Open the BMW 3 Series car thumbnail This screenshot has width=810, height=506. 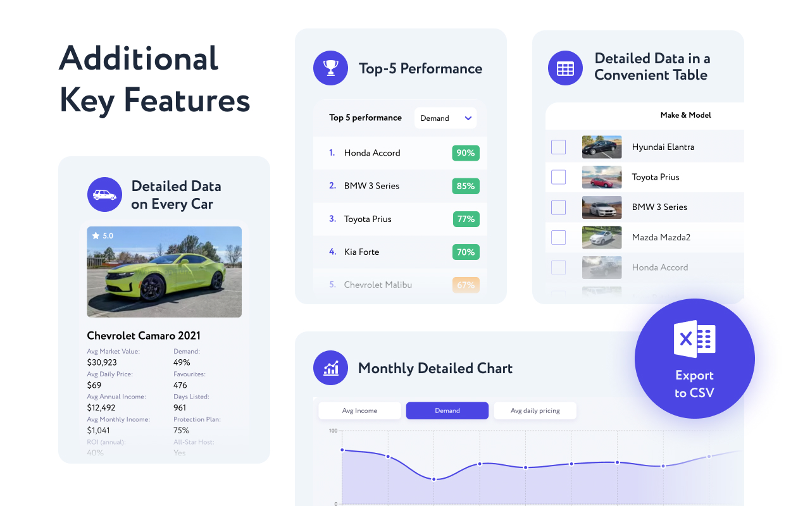pyautogui.click(x=602, y=207)
